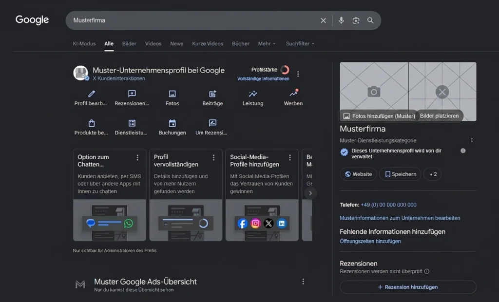499x302 pixels.
Task: Open three-dot menu beside Profilstärke
Action: point(298,74)
